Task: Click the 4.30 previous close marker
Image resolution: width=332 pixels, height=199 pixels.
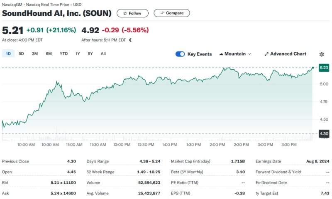Action: coord(324,133)
